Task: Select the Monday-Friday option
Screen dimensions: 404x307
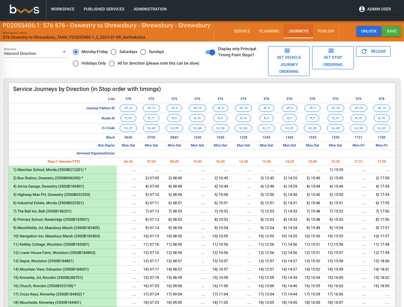Action: (75, 52)
